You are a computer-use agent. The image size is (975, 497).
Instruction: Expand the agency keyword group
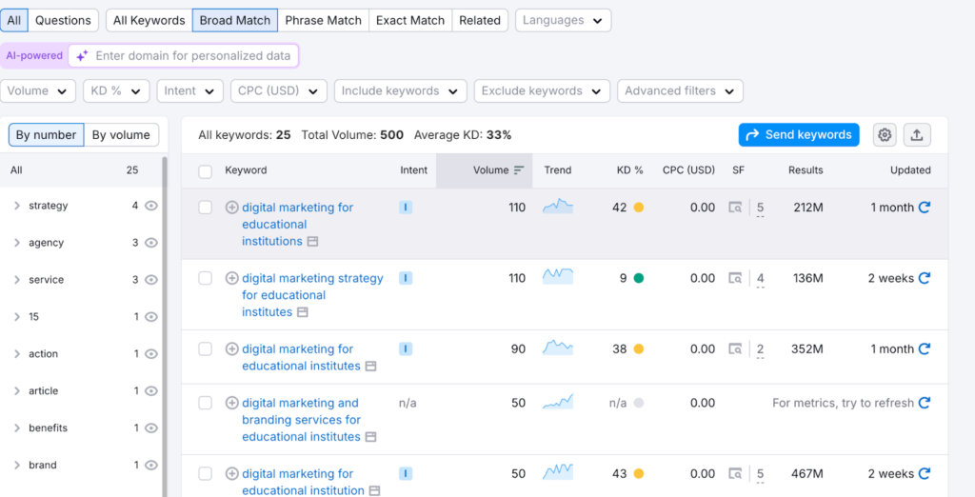pos(17,243)
